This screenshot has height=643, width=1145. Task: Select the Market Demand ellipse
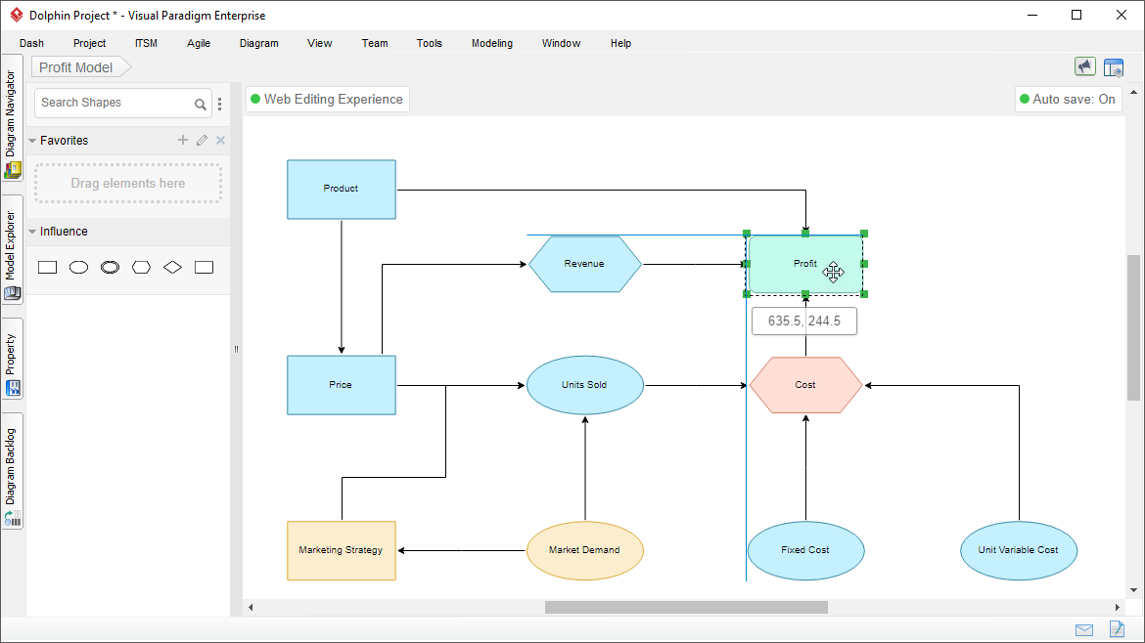[x=584, y=550]
